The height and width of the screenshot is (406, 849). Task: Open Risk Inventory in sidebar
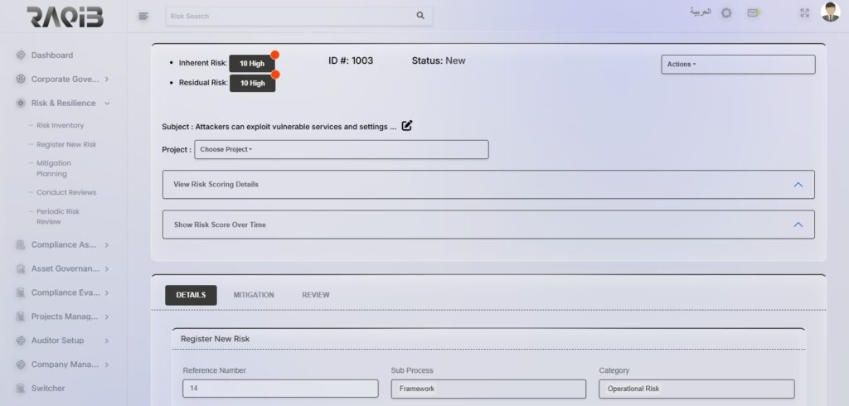coord(60,126)
